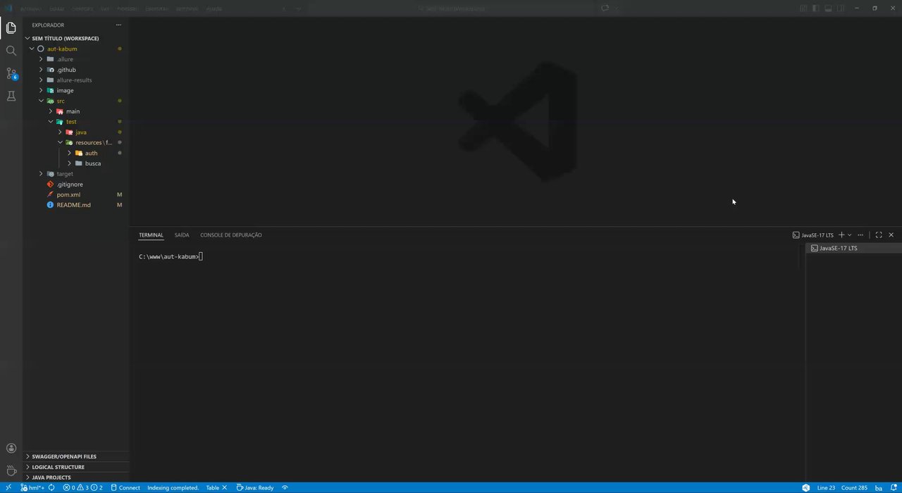The height and width of the screenshot is (493, 902).
Task: Click Line 23 indicator in status bar
Action: tap(826, 487)
